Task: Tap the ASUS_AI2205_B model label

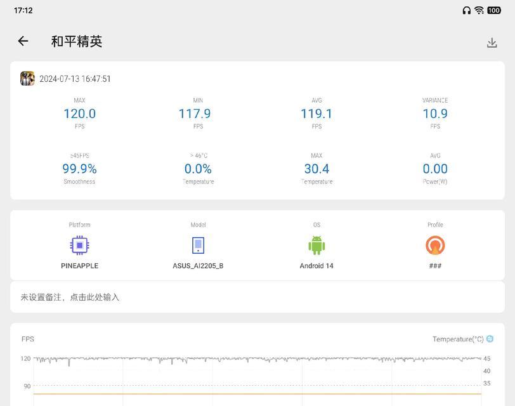Action: pos(198,266)
